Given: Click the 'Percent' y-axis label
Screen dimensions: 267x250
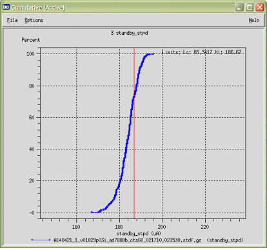Looking at the screenshot, I should click(31, 40).
